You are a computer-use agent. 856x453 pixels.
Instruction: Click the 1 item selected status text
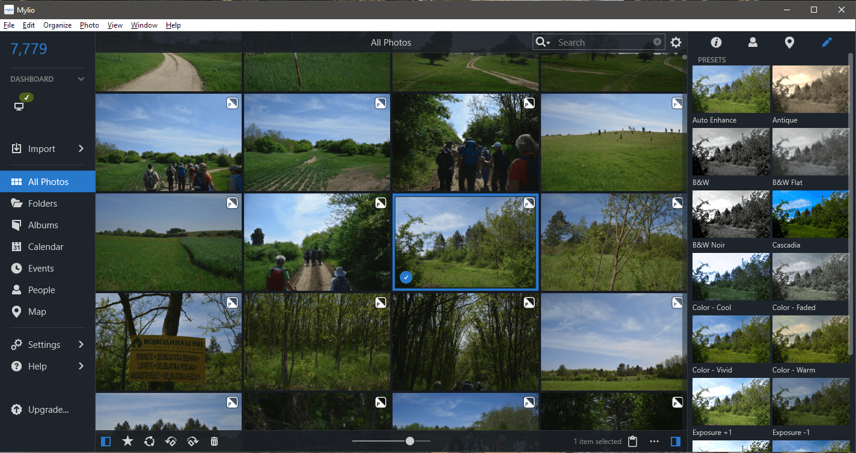click(x=598, y=442)
